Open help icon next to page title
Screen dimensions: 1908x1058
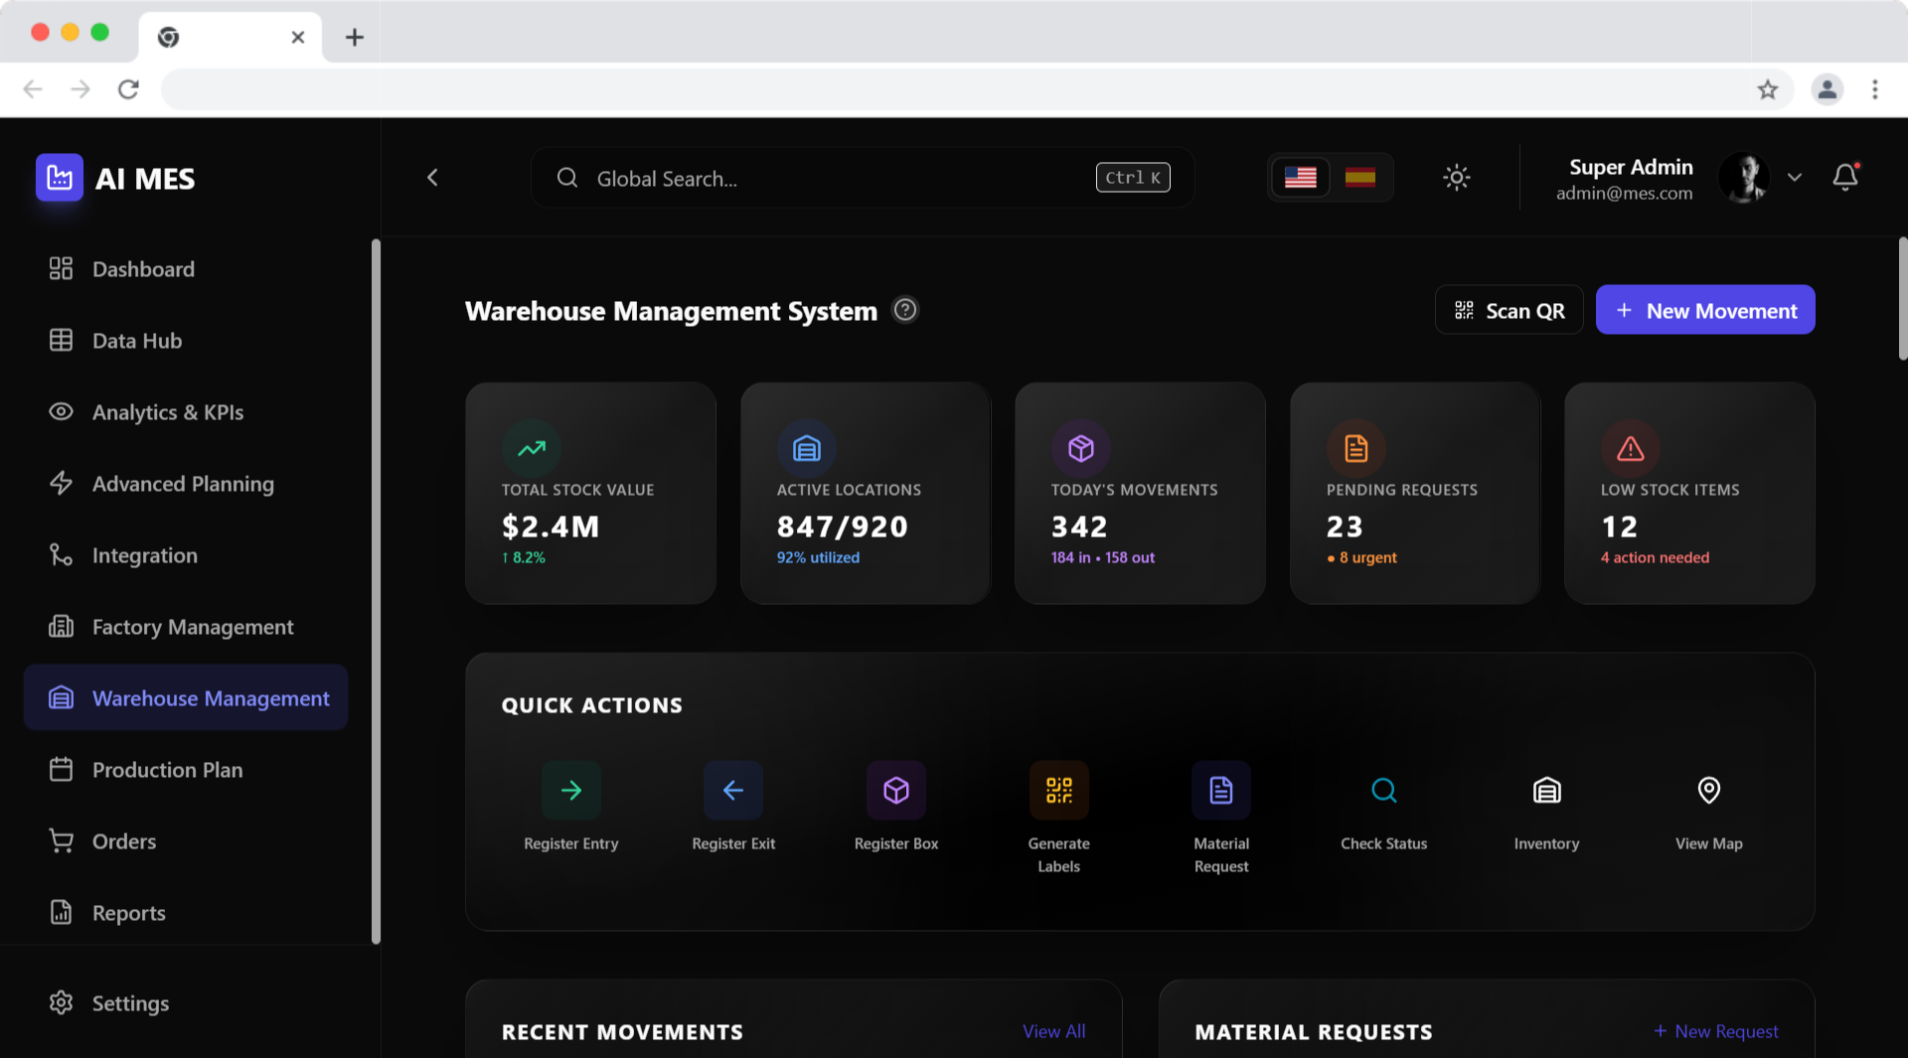point(905,310)
